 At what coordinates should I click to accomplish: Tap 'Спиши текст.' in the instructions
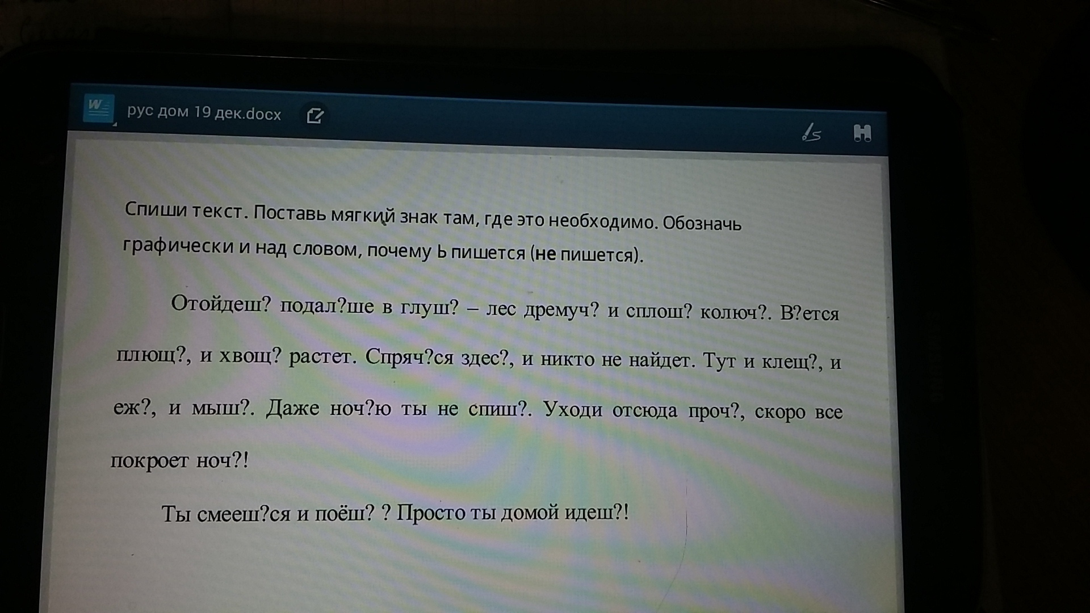pyautogui.click(x=187, y=211)
